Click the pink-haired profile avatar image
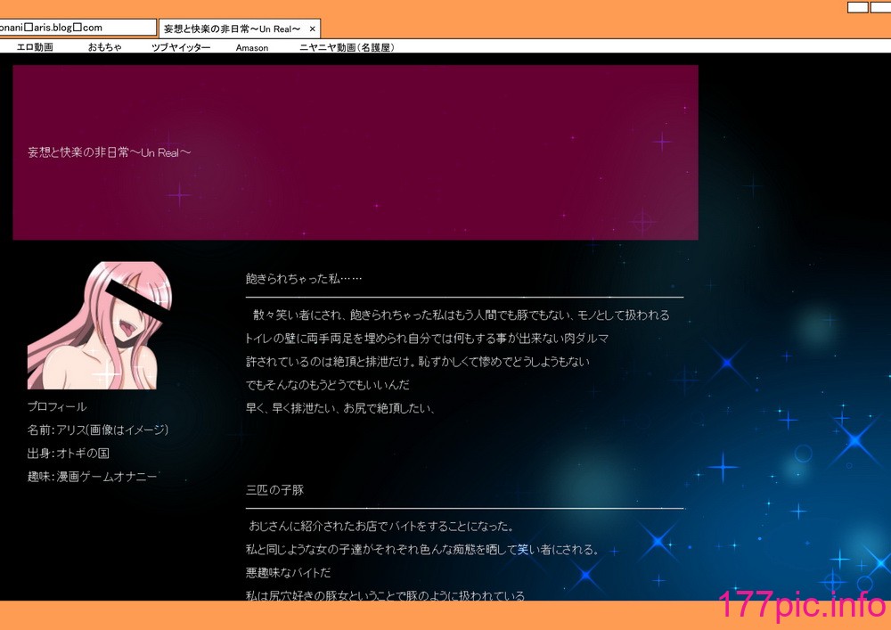 coord(100,325)
